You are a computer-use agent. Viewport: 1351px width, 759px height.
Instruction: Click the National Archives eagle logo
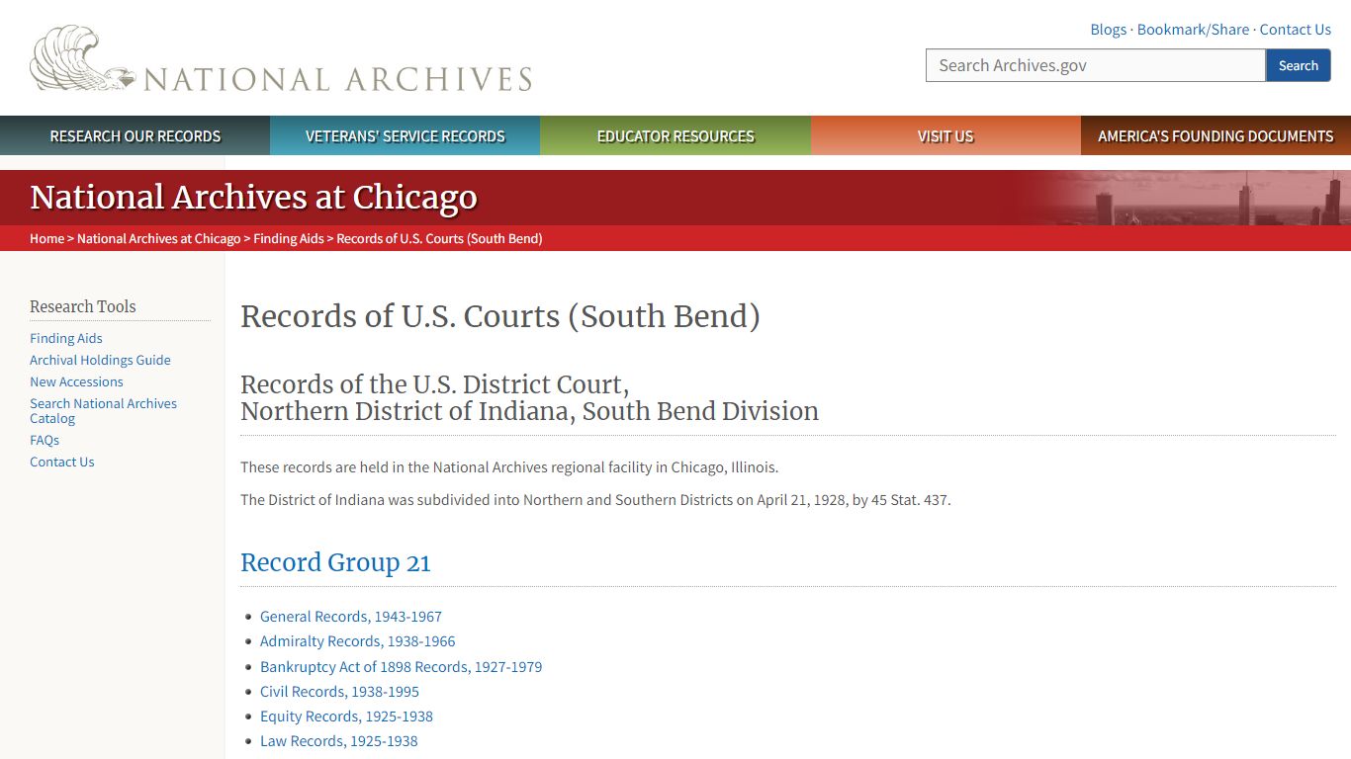[281, 59]
